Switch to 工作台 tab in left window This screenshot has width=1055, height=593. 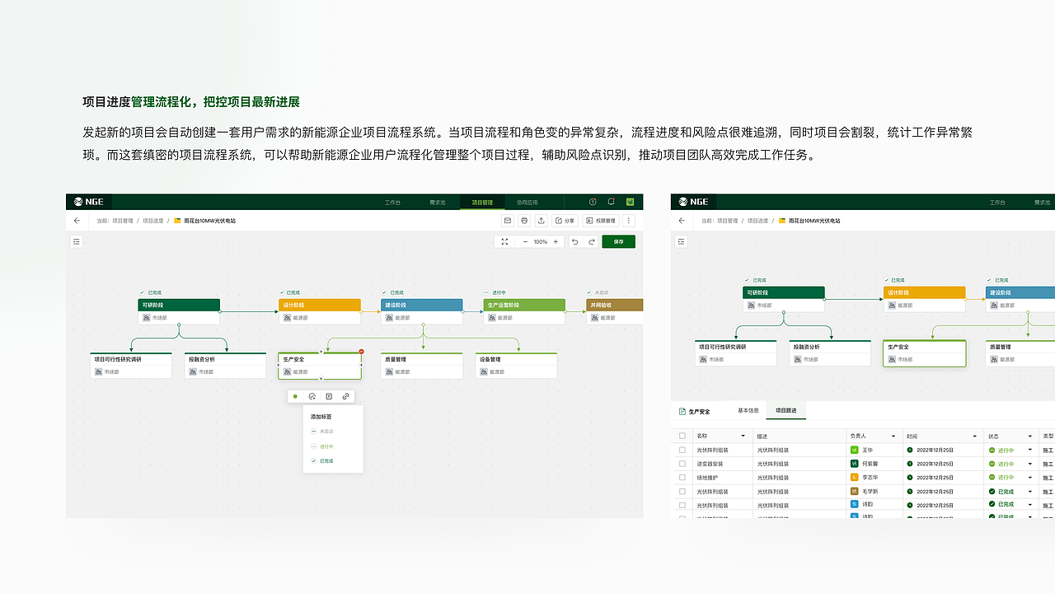[x=393, y=202]
